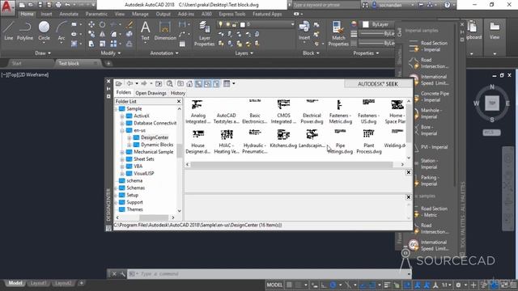Click DesignCenter Search magnifier icon
The height and width of the screenshot is (291, 518).
point(169,84)
